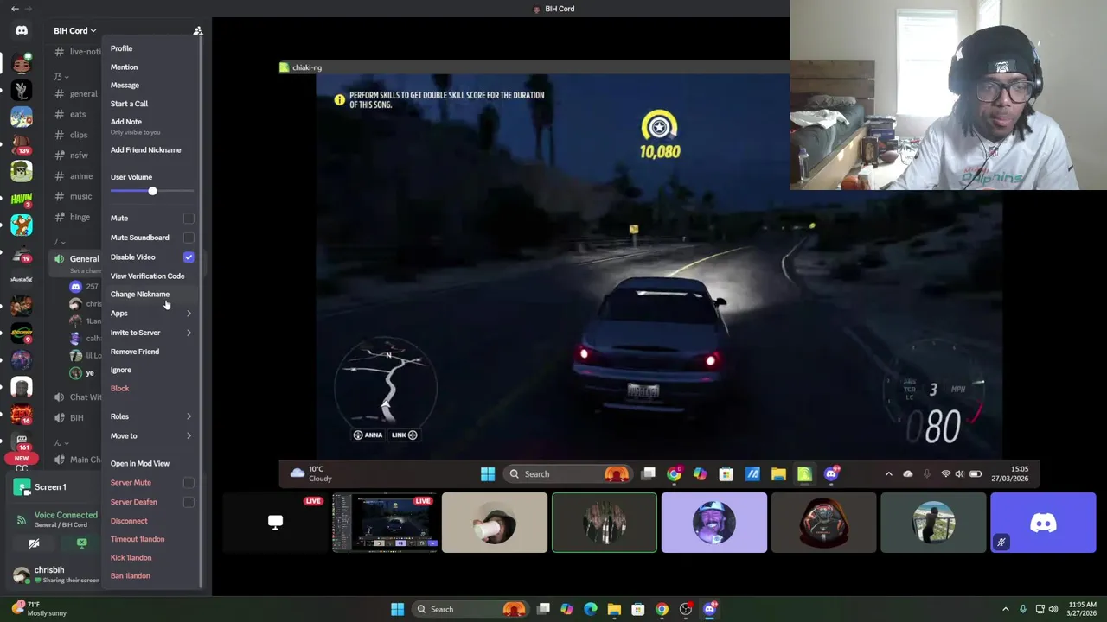Screen dimensions: 1107x622
Task: Click the green screen share button
Action: point(81,543)
